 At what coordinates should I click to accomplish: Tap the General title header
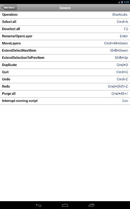coord(65,8)
